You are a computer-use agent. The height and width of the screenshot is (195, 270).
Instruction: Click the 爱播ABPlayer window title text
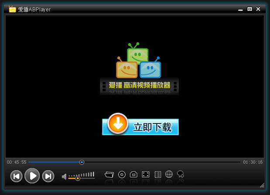(34, 10)
